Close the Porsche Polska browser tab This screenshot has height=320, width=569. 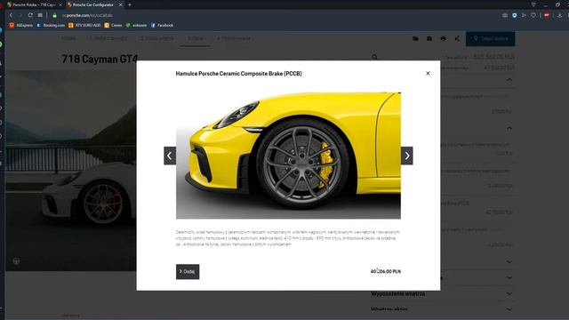coord(60,4)
